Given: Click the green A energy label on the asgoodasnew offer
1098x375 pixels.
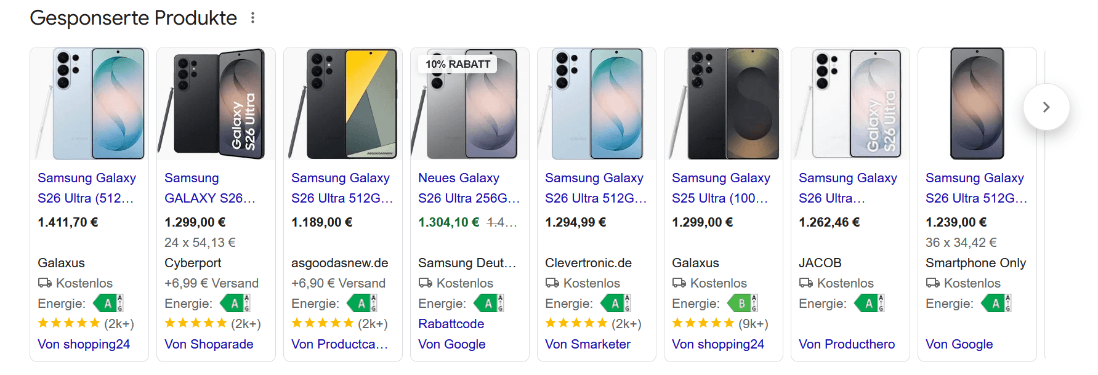Looking at the screenshot, I should 361,303.
